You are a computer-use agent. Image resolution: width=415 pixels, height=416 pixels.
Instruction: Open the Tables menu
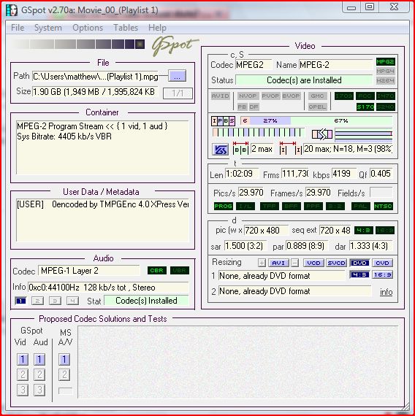(126, 28)
